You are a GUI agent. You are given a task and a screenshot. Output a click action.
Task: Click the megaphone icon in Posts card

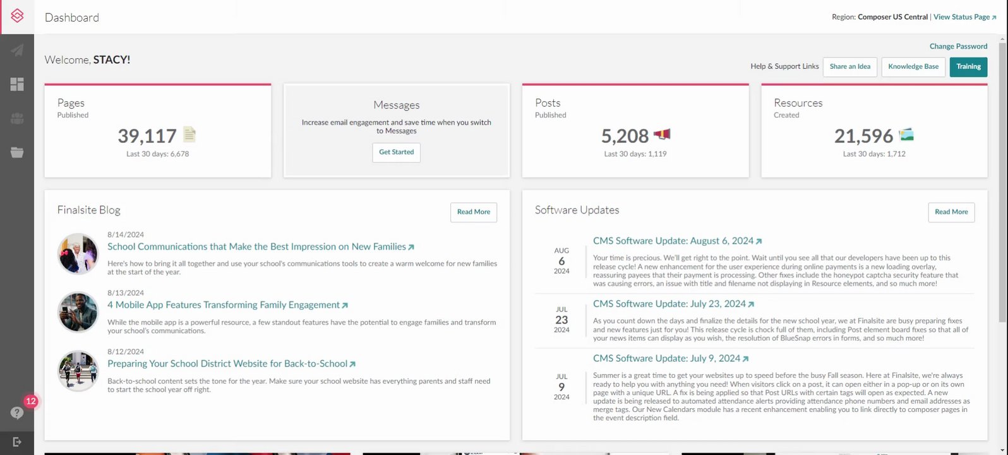662,135
